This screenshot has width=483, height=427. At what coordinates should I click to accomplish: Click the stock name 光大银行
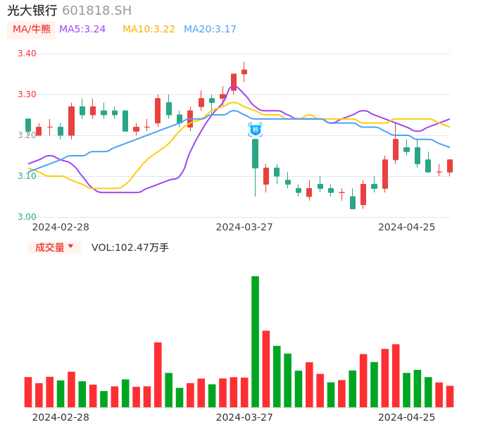click(32, 11)
